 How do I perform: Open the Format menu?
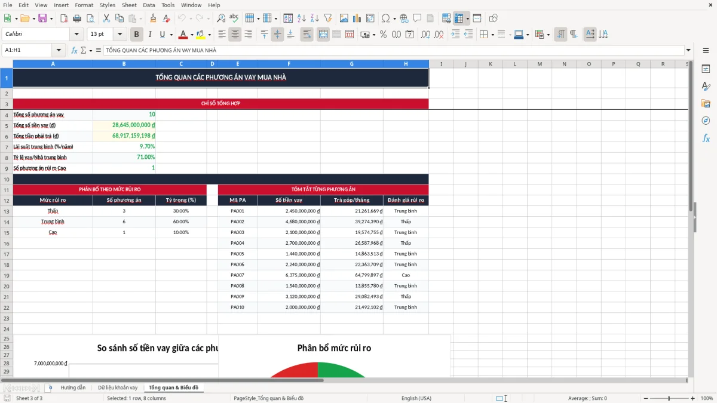click(x=84, y=5)
